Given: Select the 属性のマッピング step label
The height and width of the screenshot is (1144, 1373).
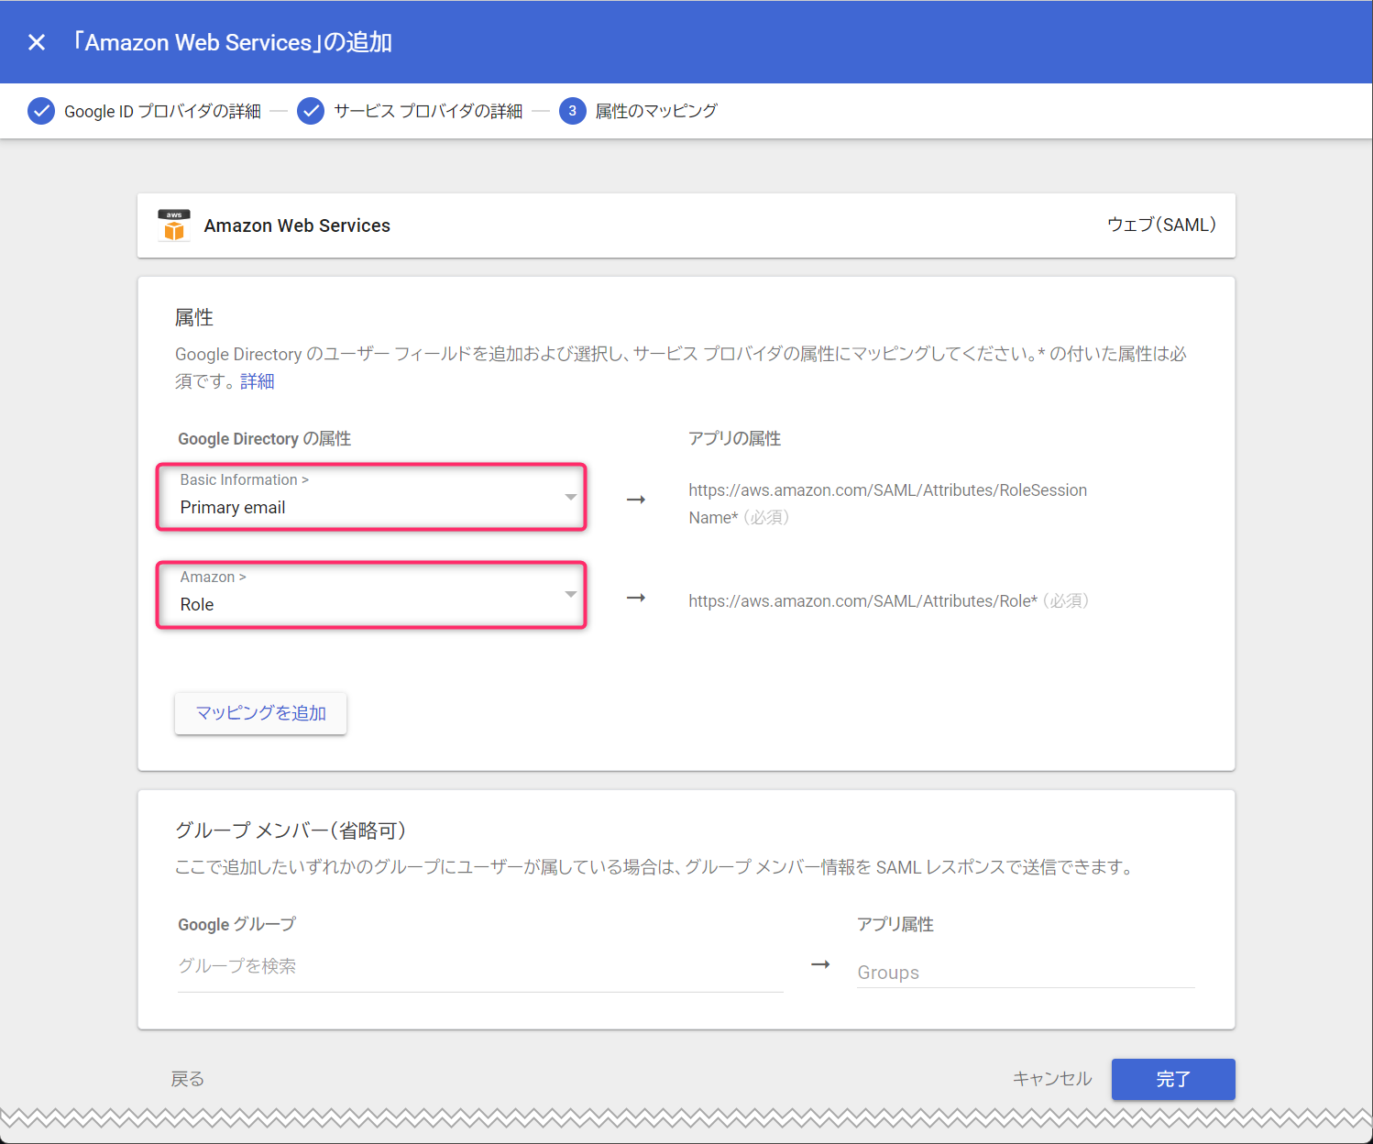Looking at the screenshot, I should coord(656,111).
